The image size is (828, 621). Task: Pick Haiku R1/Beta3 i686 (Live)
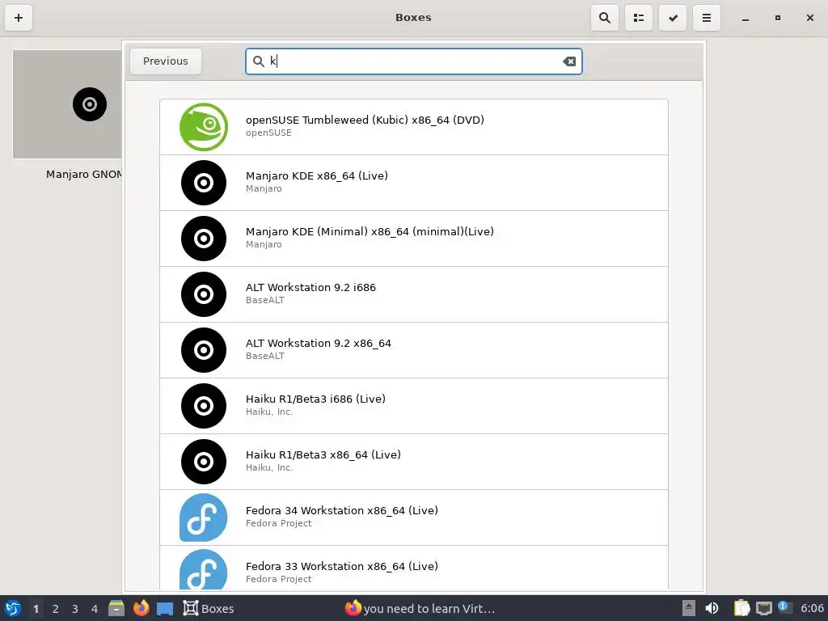click(x=413, y=406)
